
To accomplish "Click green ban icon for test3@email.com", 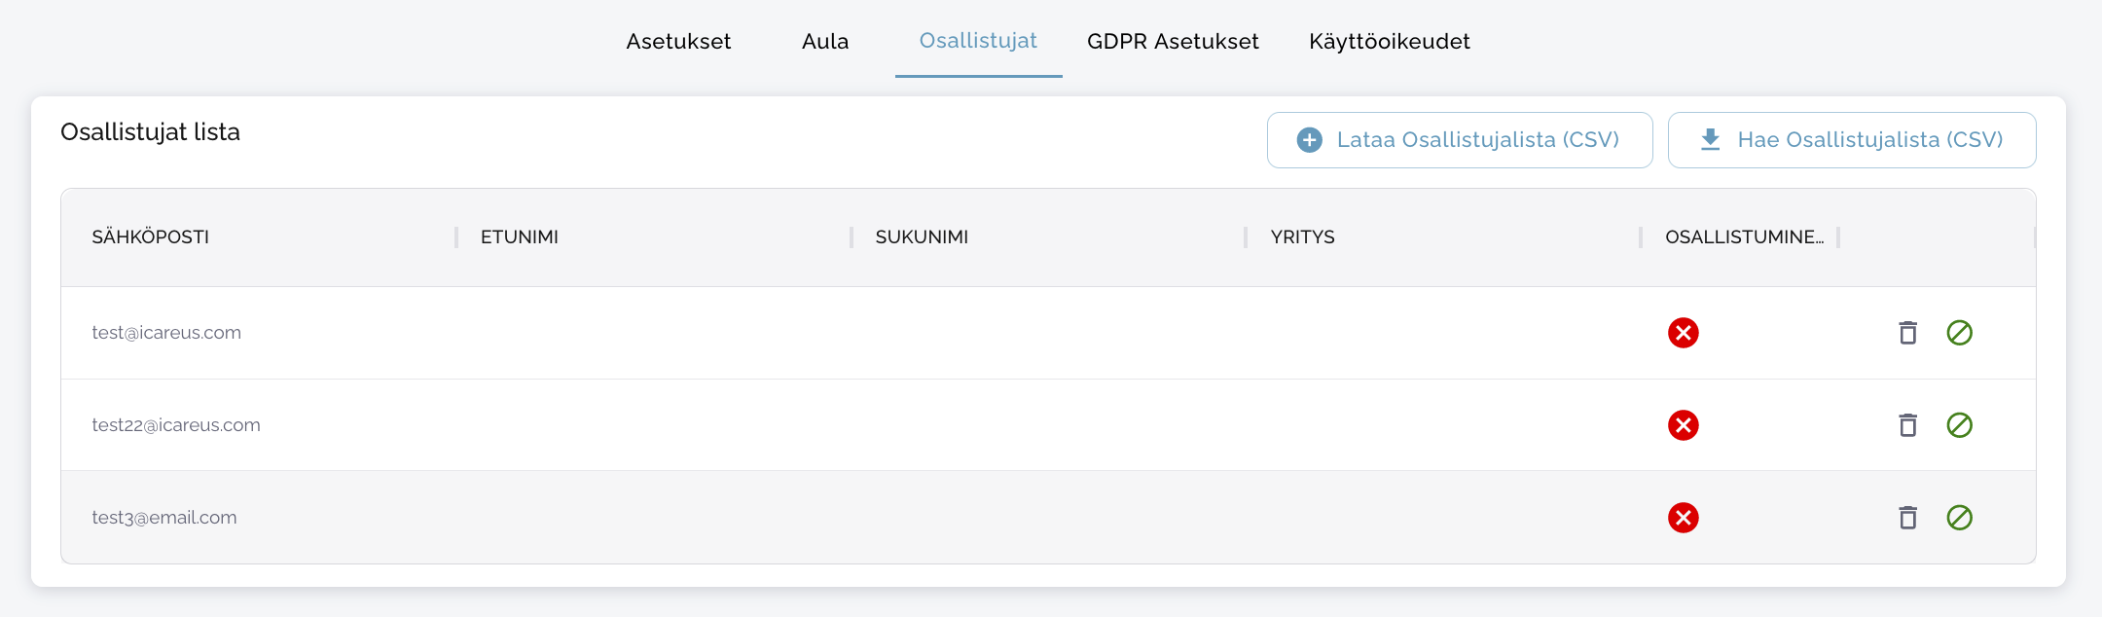I will click(1959, 518).
